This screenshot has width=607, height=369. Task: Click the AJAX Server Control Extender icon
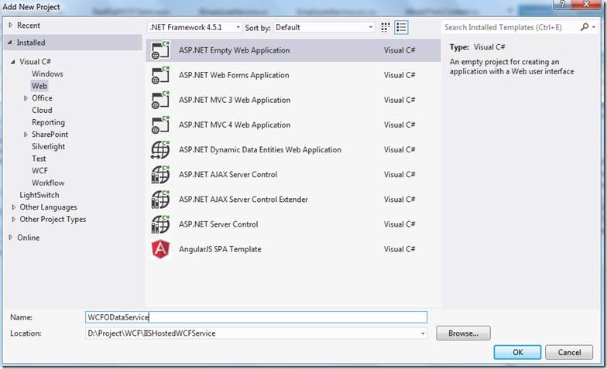(160, 200)
